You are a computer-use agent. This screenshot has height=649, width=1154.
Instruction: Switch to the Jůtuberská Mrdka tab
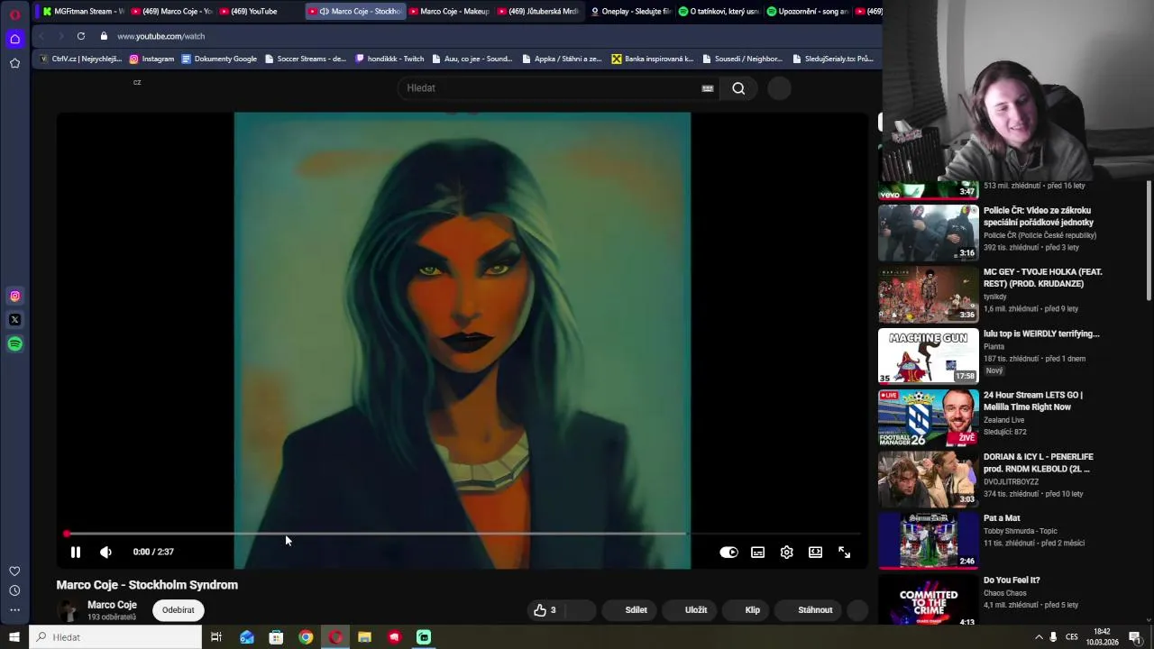pyautogui.click(x=537, y=11)
